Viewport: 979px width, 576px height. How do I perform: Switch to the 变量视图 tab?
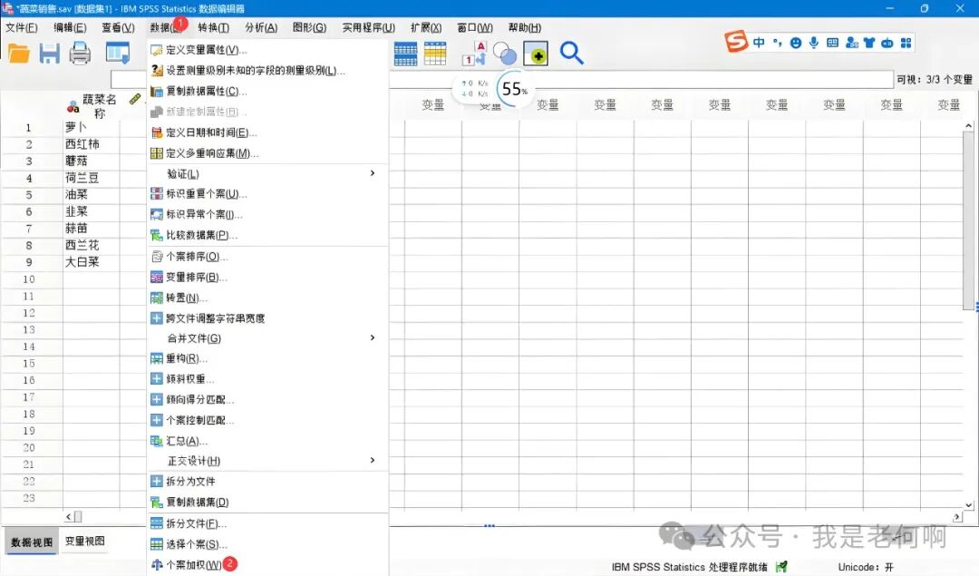click(x=85, y=541)
